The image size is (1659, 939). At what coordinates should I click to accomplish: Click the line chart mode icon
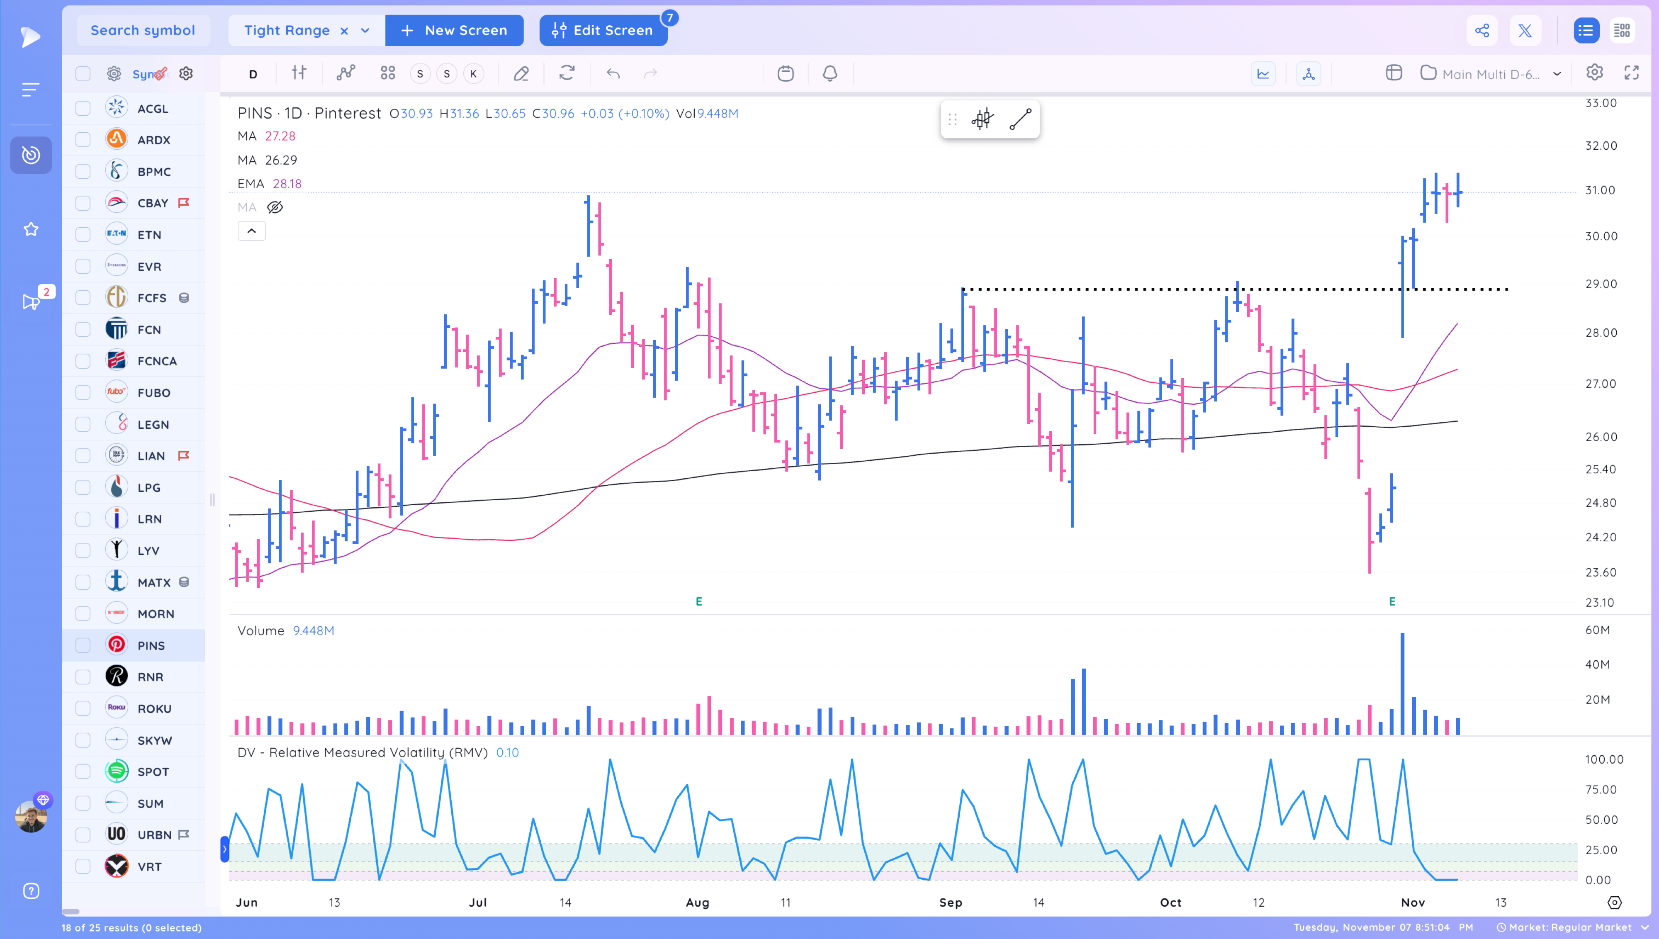click(1263, 73)
